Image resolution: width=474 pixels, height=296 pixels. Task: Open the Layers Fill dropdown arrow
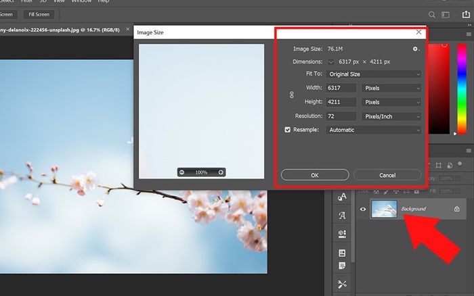458,191
